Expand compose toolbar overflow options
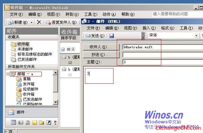 pyautogui.click(x=143, y=35)
